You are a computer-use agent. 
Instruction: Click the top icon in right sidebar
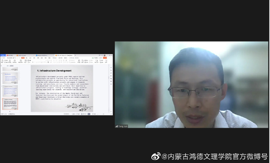(111, 67)
